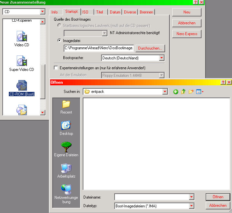The image size is (232, 213).
Task: Create a new folder
Action: pos(191,92)
